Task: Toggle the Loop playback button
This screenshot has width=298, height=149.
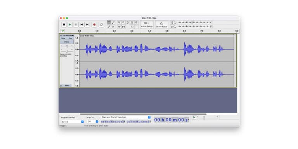Action: coord(102,24)
